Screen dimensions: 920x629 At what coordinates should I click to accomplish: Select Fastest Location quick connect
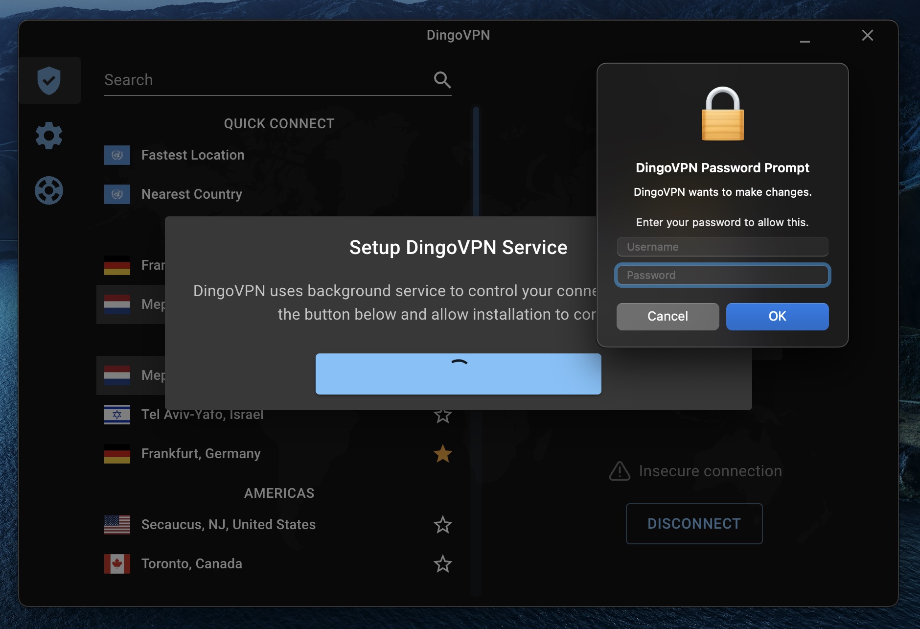[x=193, y=155]
